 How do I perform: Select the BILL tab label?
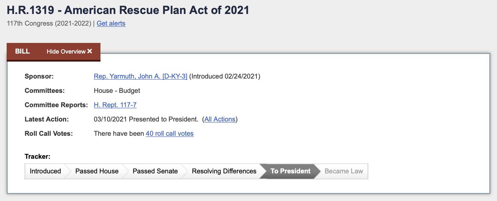23,51
